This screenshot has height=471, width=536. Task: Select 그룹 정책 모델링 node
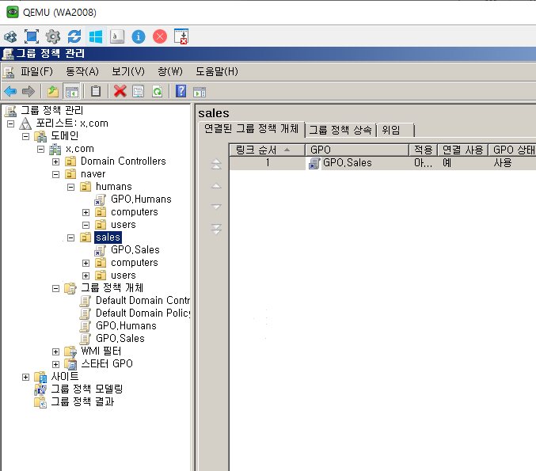pos(86,389)
